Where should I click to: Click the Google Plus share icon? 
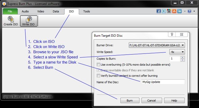tap(169, 11)
